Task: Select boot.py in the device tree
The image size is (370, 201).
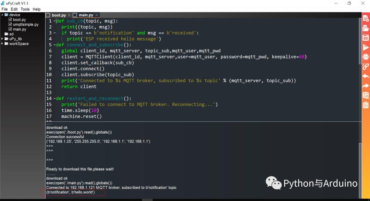Action: [x=19, y=19]
